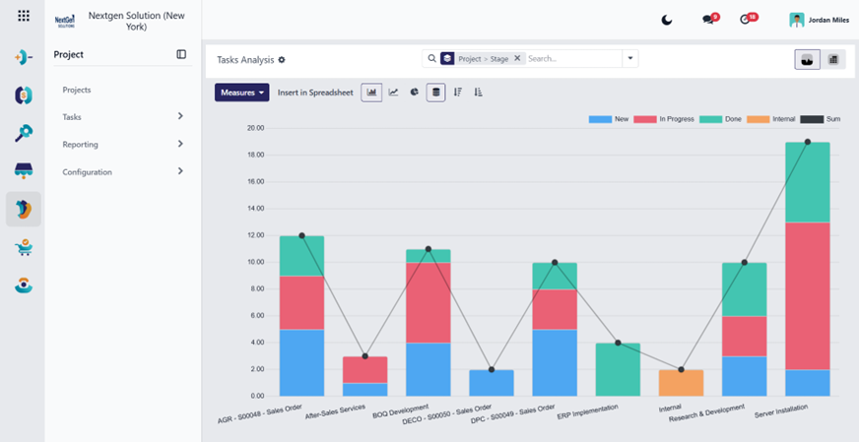Click the New legend color swatch
This screenshot has width=859, height=442.
(600, 119)
